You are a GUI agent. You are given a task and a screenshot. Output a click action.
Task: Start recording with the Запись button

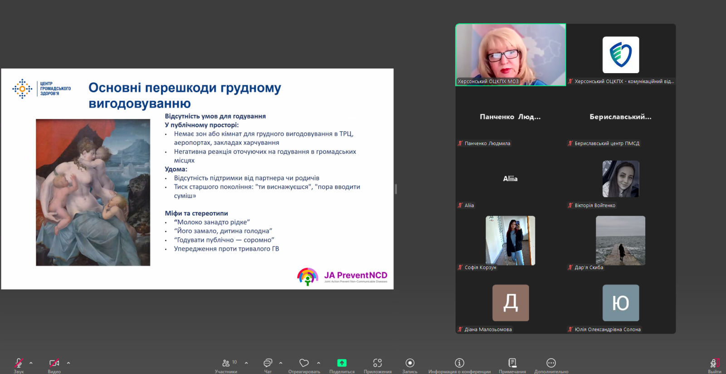pyautogui.click(x=410, y=363)
